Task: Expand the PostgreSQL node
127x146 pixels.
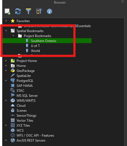Action: [6, 80]
